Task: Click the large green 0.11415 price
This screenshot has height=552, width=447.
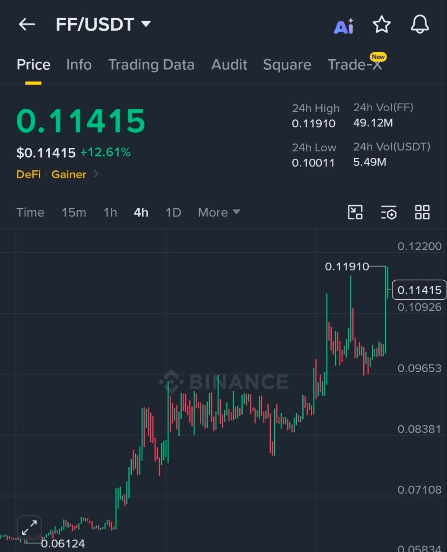Action: pyautogui.click(x=81, y=120)
